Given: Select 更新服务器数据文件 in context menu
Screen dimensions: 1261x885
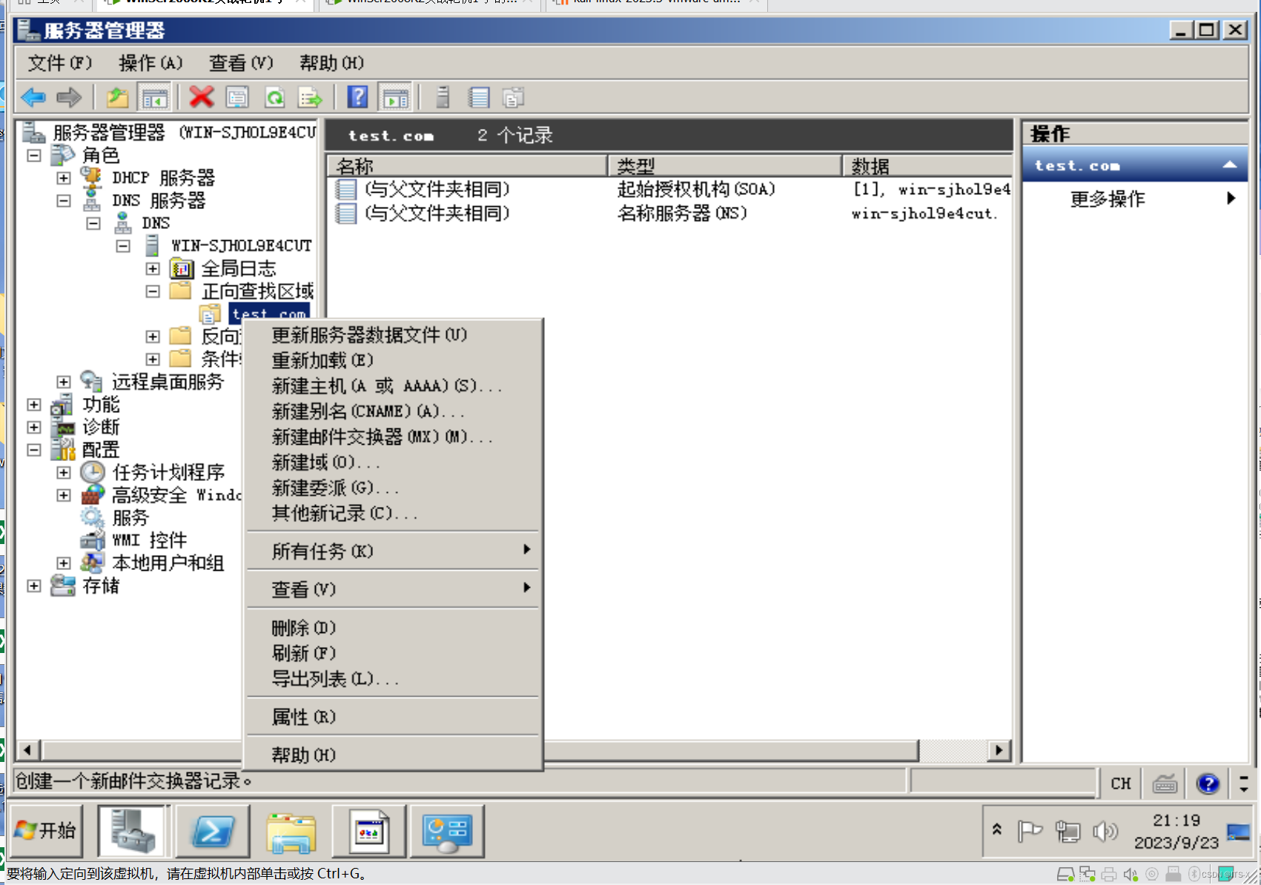Looking at the screenshot, I should 394,335.
